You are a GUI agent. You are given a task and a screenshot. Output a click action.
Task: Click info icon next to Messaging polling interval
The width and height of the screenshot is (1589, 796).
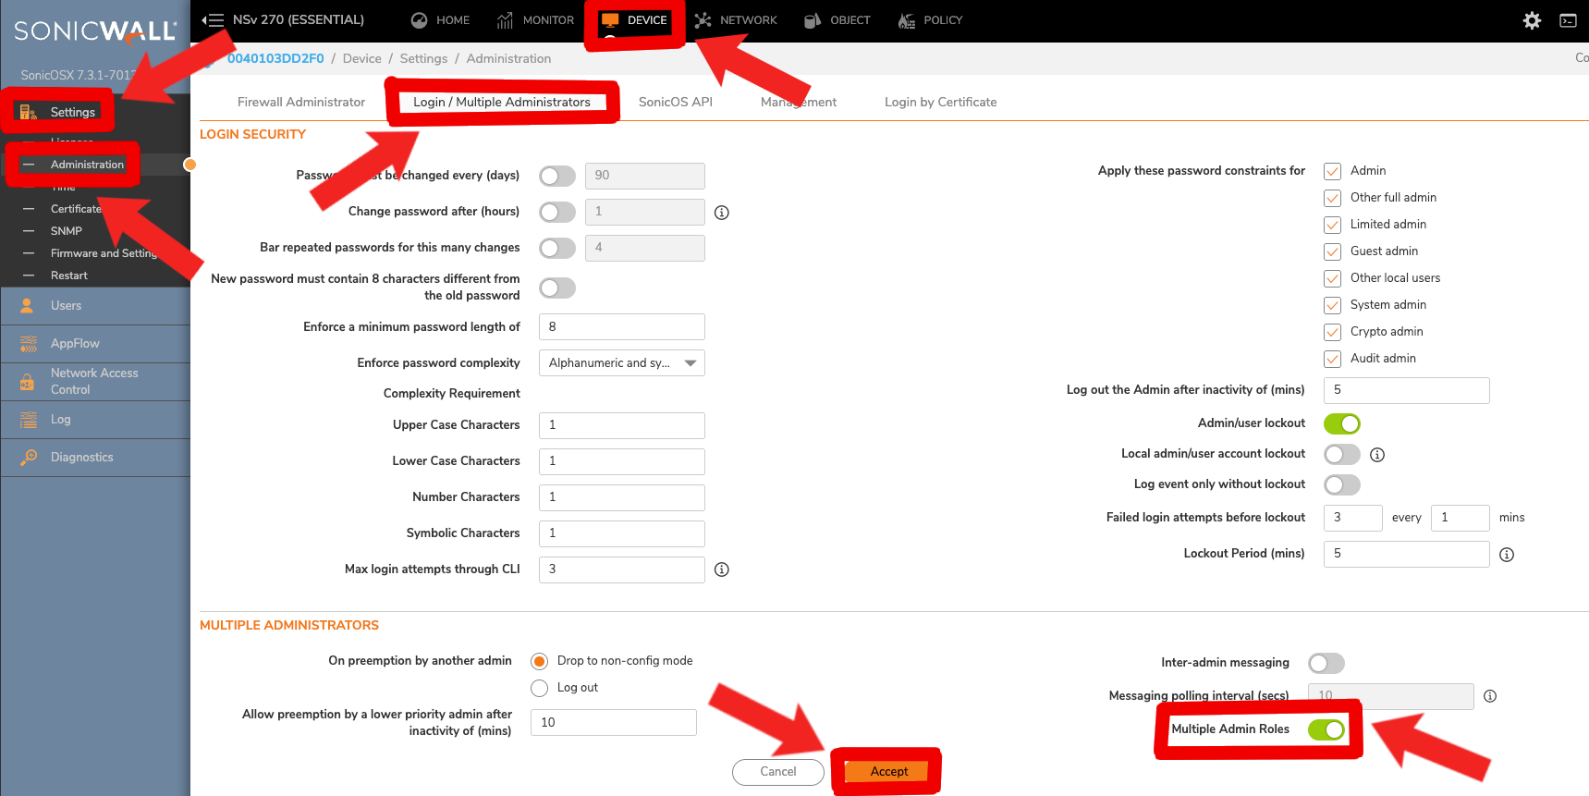coord(1490,696)
